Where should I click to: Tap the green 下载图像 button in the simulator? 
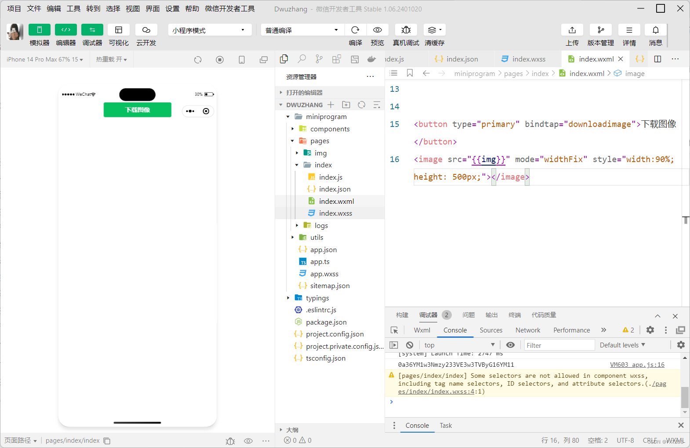coord(138,110)
